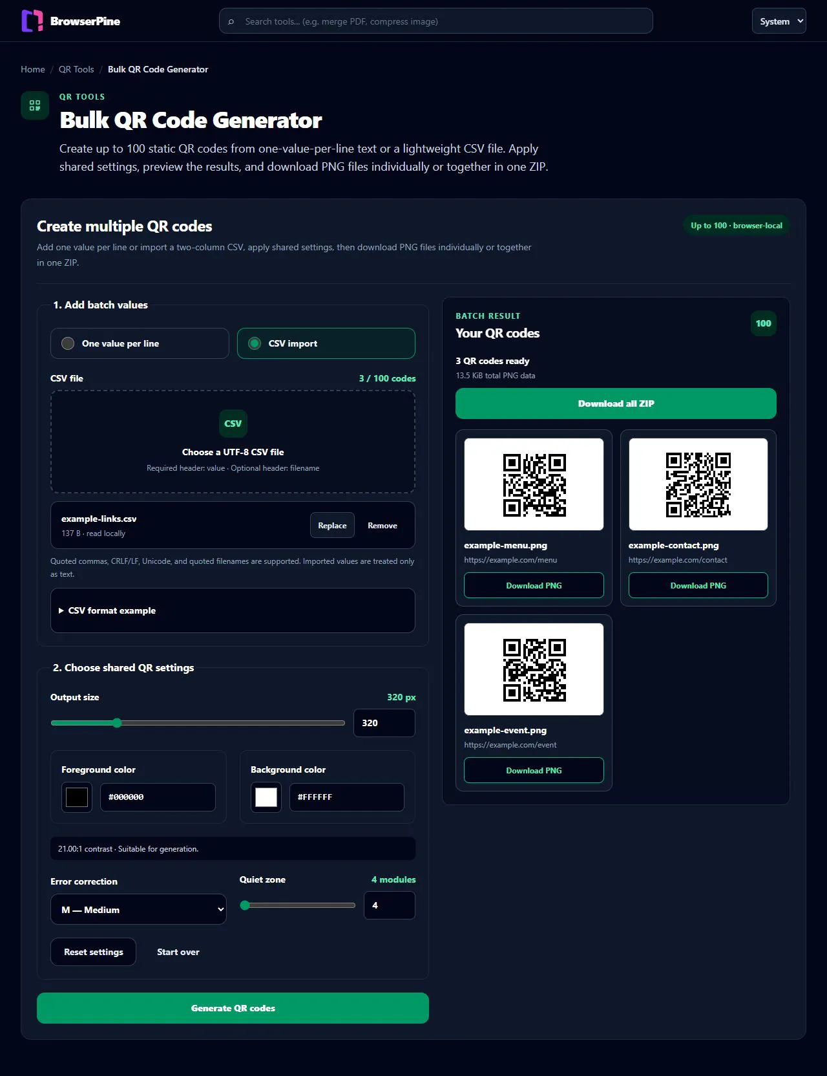Image resolution: width=827 pixels, height=1076 pixels.
Task: Download PNG for example-menu.png
Action: 534,585
